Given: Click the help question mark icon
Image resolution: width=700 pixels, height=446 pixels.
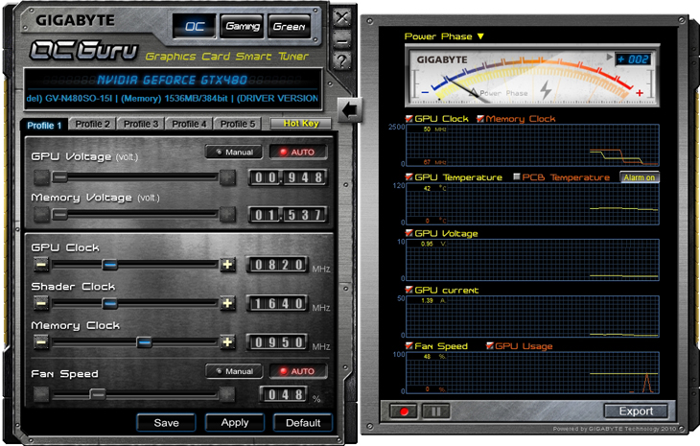Looking at the screenshot, I should coord(342,61).
